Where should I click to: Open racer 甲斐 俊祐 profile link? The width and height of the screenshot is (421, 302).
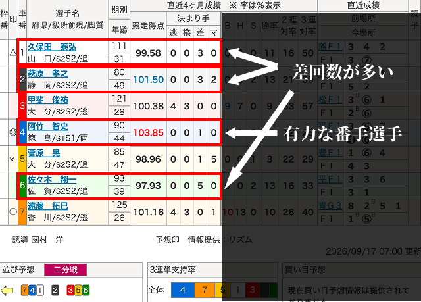tap(48, 100)
